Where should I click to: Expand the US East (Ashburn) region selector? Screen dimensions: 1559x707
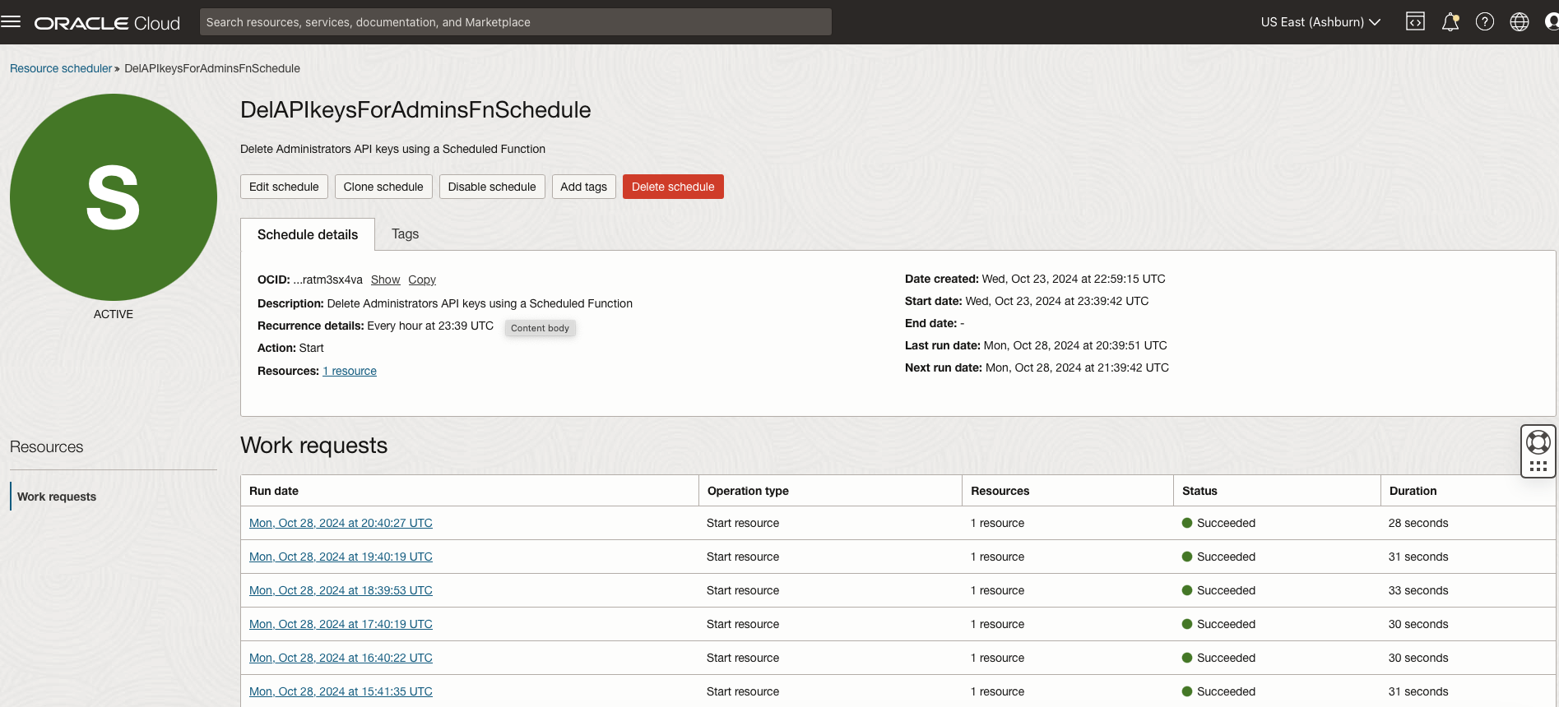coord(1320,22)
